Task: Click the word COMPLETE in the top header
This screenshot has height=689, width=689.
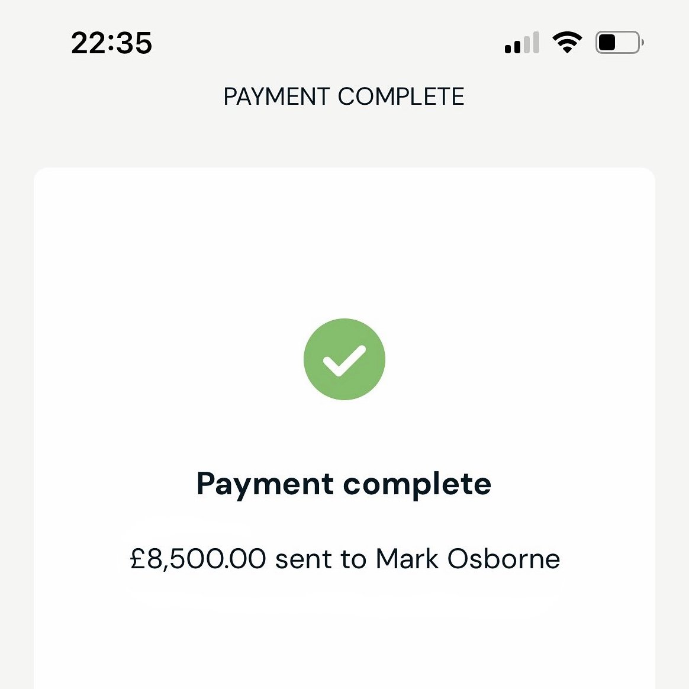Action: point(401,97)
